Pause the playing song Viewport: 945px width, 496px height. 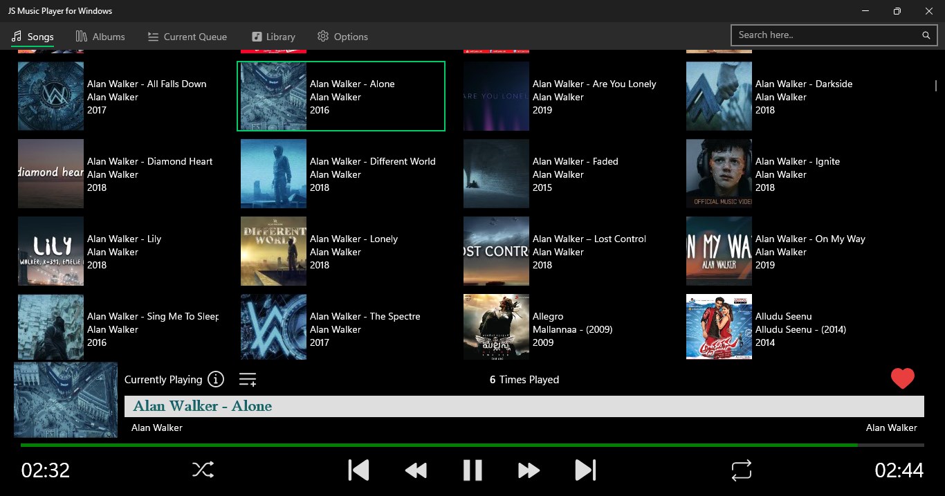pos(472,470)
